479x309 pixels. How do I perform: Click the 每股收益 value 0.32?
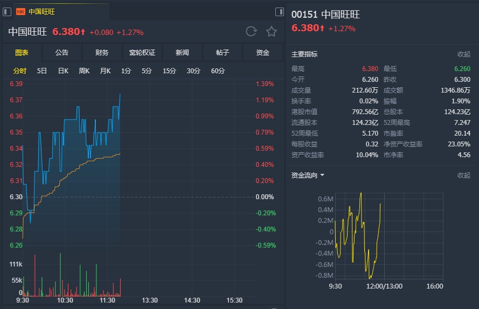(372, 144)
